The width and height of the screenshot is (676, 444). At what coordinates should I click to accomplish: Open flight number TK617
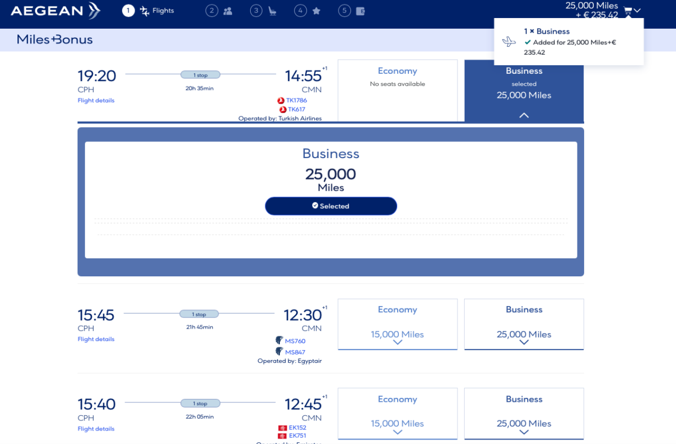pyautogui.click(x=296, y=109)
